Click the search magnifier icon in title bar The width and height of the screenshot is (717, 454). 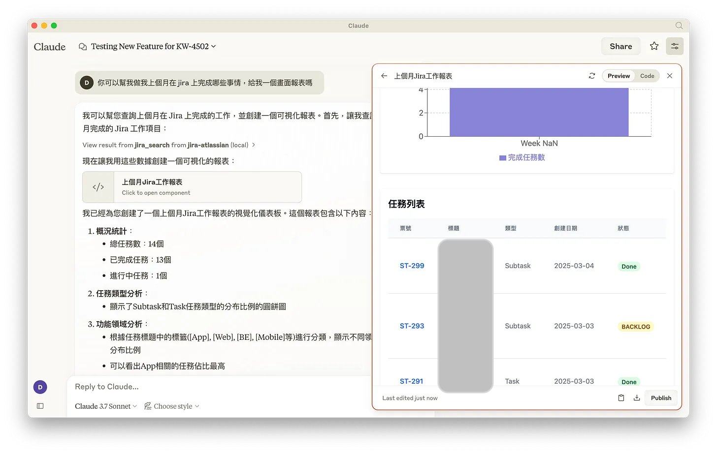(679, 26)
